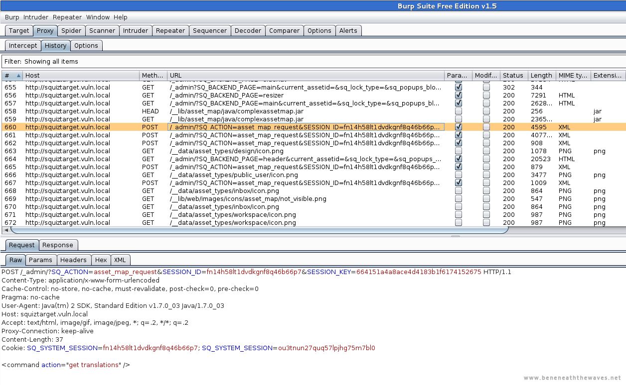This screenshot has width=626, height=385.
Task: Open the Params view tab of the request
Action: [40, 260]
